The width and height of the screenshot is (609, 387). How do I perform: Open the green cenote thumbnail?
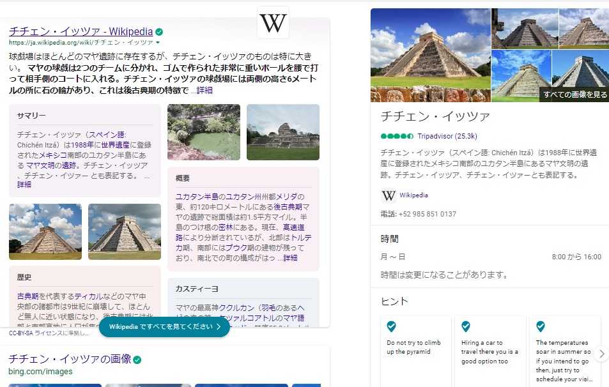coord(204,132)
